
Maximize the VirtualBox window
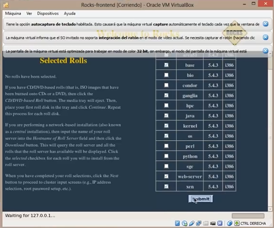coord(253,4)
